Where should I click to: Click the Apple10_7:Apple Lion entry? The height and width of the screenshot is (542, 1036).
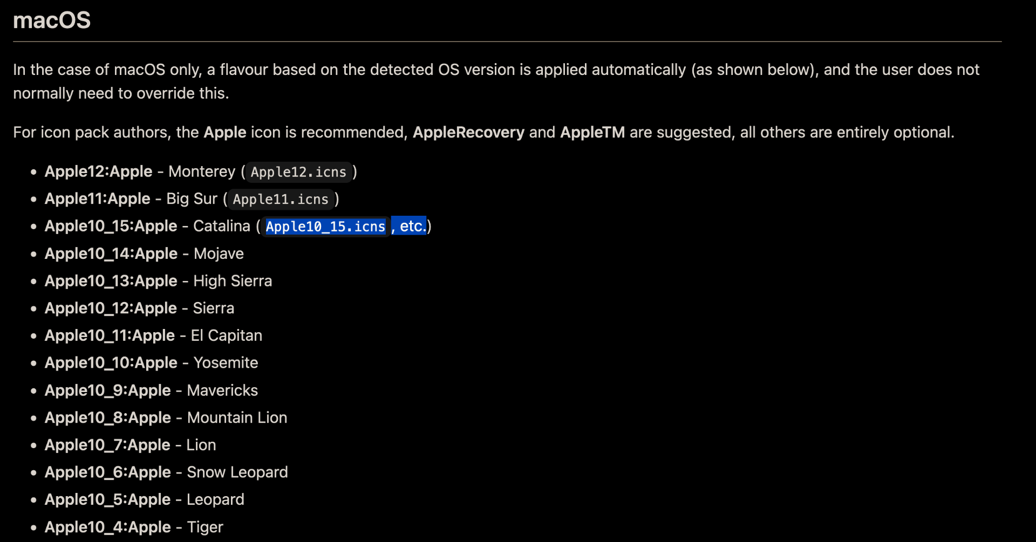[130, 445]
